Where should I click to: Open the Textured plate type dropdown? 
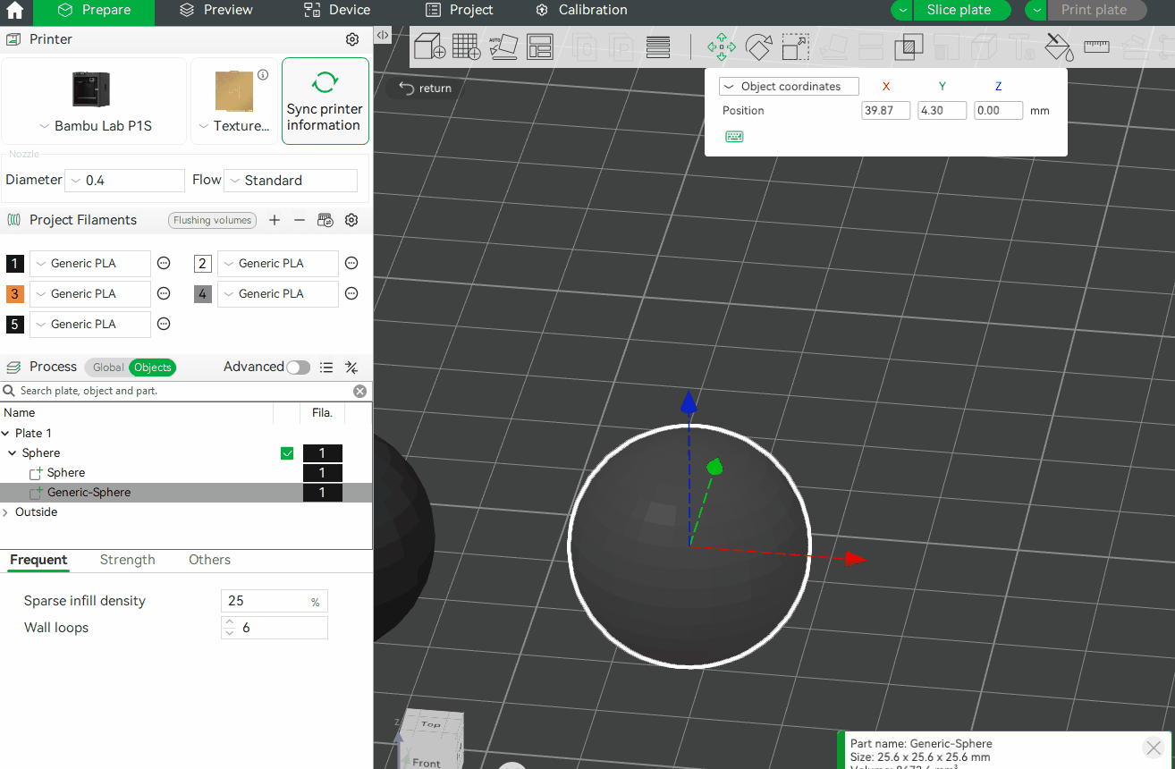(232, 126)
